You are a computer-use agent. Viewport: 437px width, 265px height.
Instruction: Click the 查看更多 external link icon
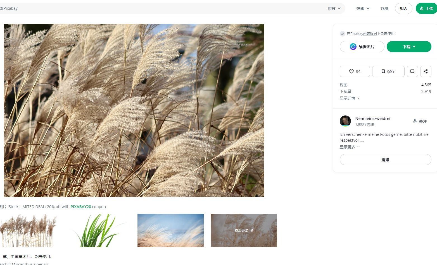click(252, 230)
